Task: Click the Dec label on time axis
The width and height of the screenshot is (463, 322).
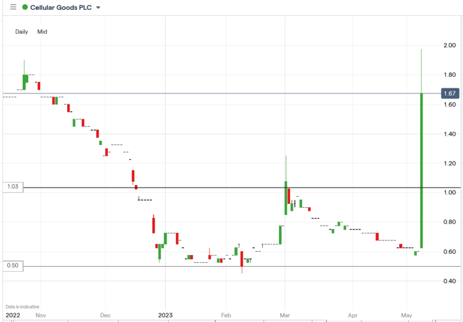Action: point(106,315)
